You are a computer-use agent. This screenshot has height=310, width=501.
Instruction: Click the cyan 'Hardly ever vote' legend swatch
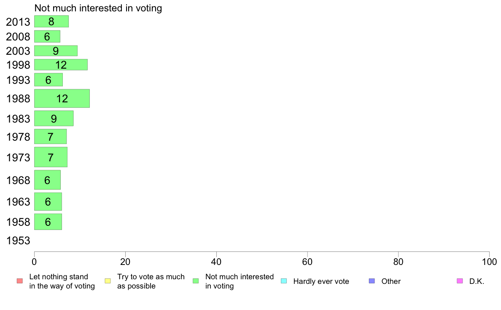tap(284, 281)
